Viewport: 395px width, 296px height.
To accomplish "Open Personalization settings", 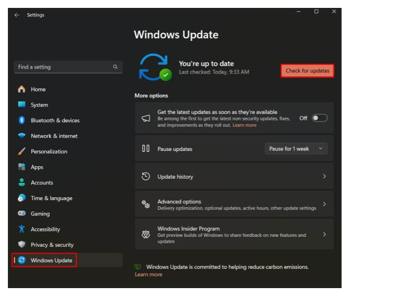I will 68,151.
